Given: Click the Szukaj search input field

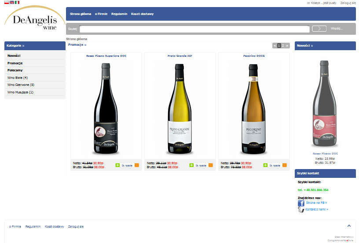Looking at the screenshot, I should click(x=194, y=29).
